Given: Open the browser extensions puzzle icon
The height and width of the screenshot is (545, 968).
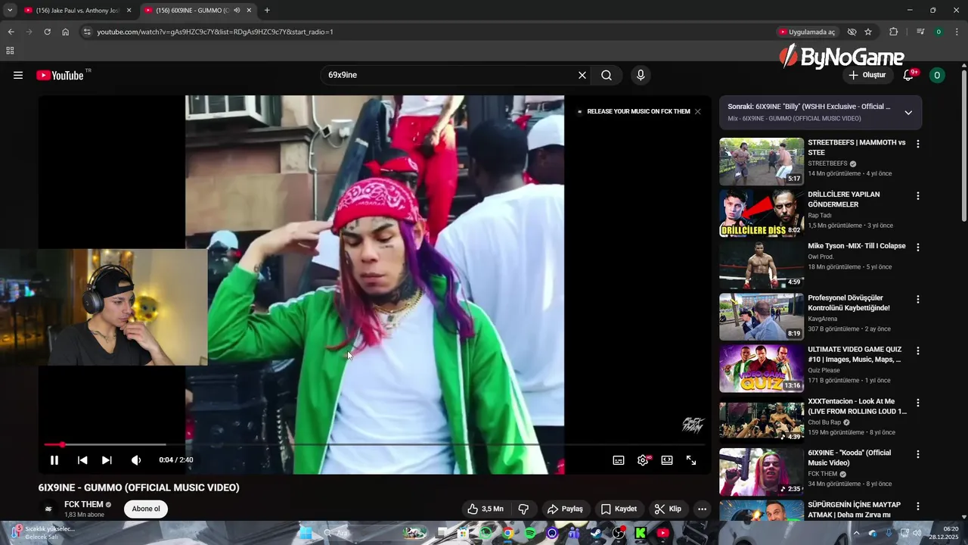Looking at the screenshot, I should coord(894,32).
